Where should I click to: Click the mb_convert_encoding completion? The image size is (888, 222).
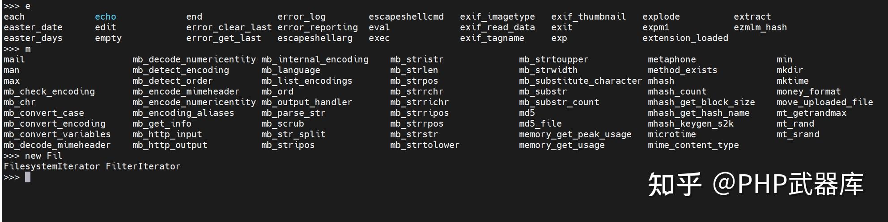click(x=55, y=124)
